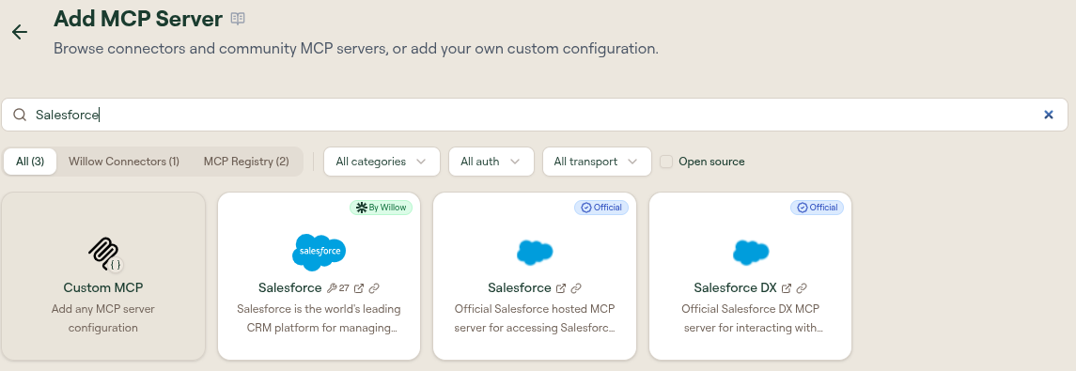Copy the Salesforce DX link icon
Image resolution: width=1076 pixels, height=371 pixels.
[802, 288]
